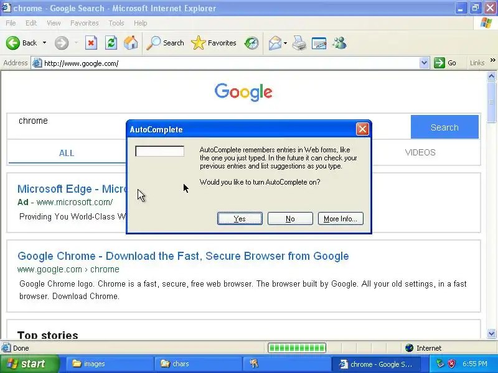Viewport: 498px width, 373px height.
Task: Click the blue Search button
Action: coord(444,127)
